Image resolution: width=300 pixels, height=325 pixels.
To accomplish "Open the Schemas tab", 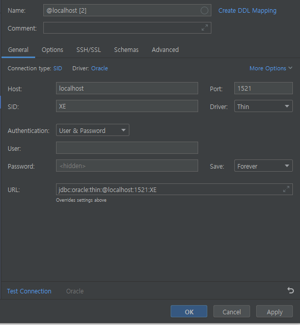I will click(x=126, y=50).
